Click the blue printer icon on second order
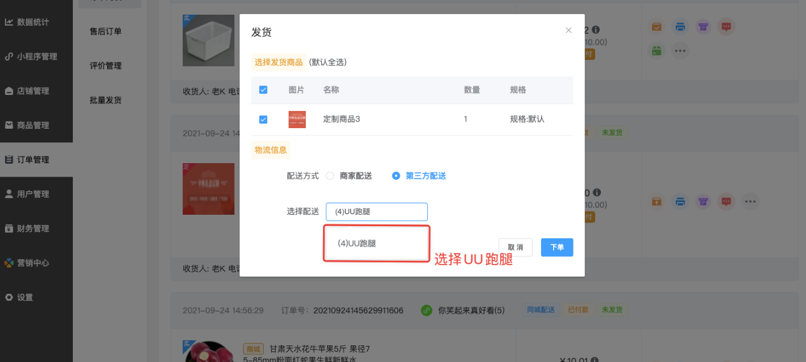806x362 pixels. click(x=680, y=201)
